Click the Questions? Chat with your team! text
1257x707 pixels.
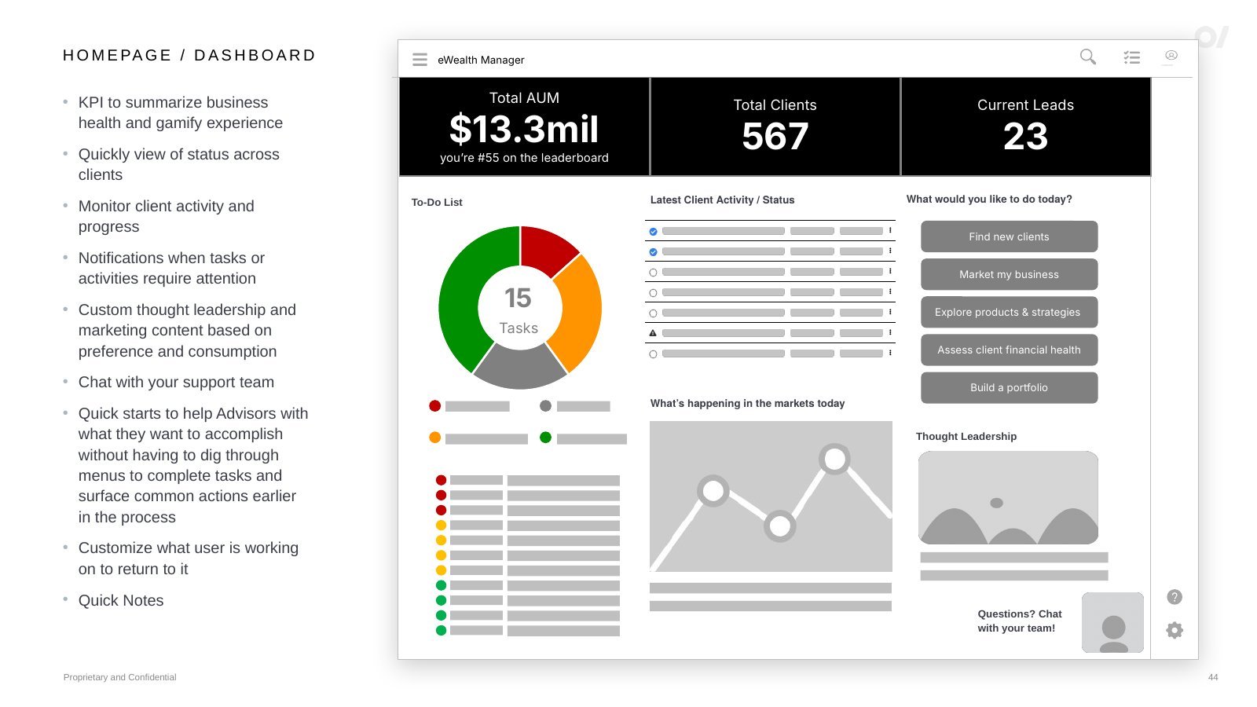[1019, 621]
